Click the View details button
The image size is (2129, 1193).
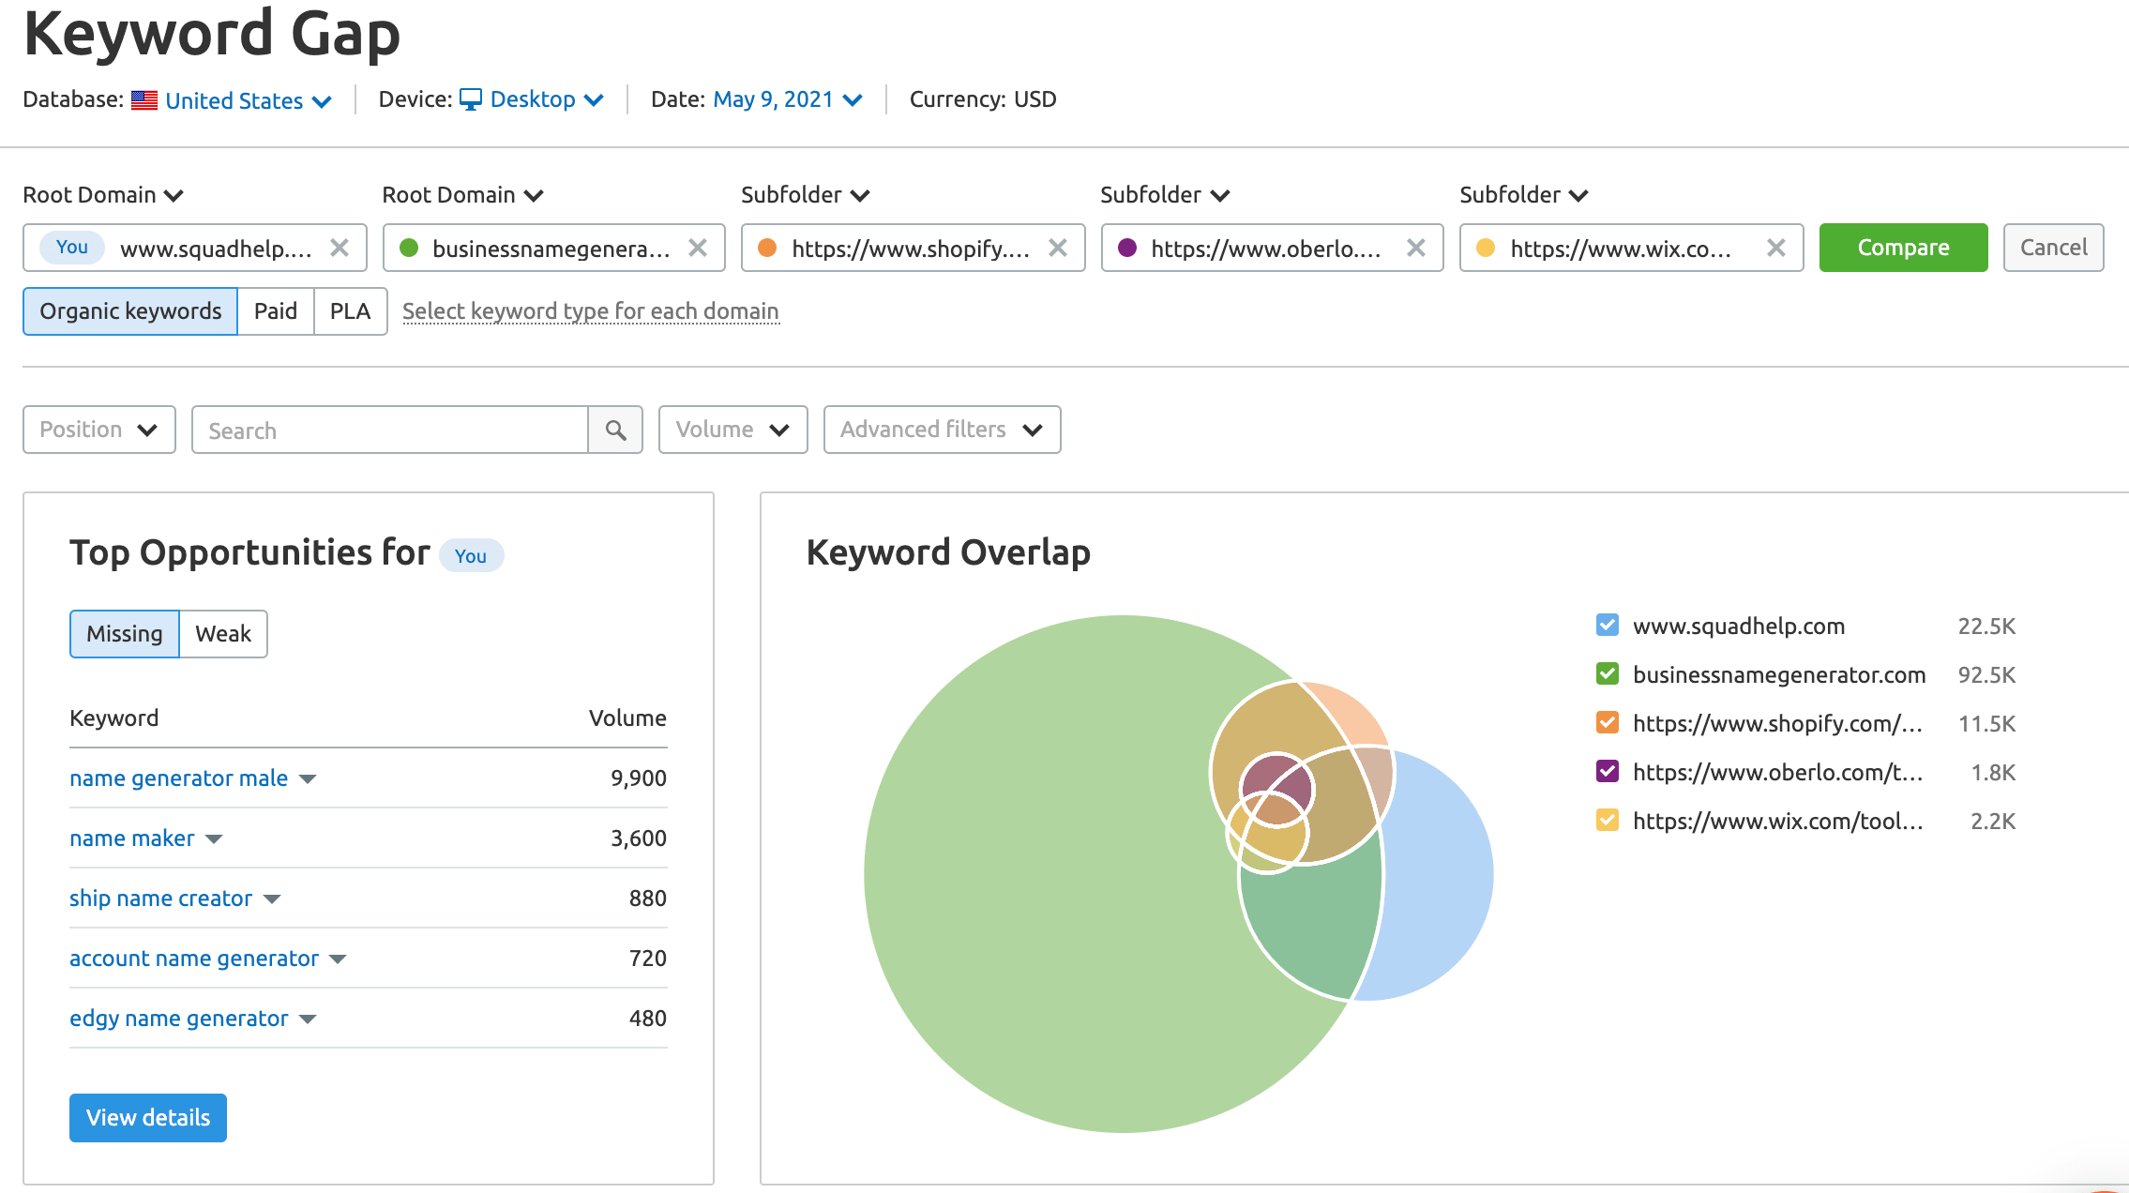pos(148,1118)
